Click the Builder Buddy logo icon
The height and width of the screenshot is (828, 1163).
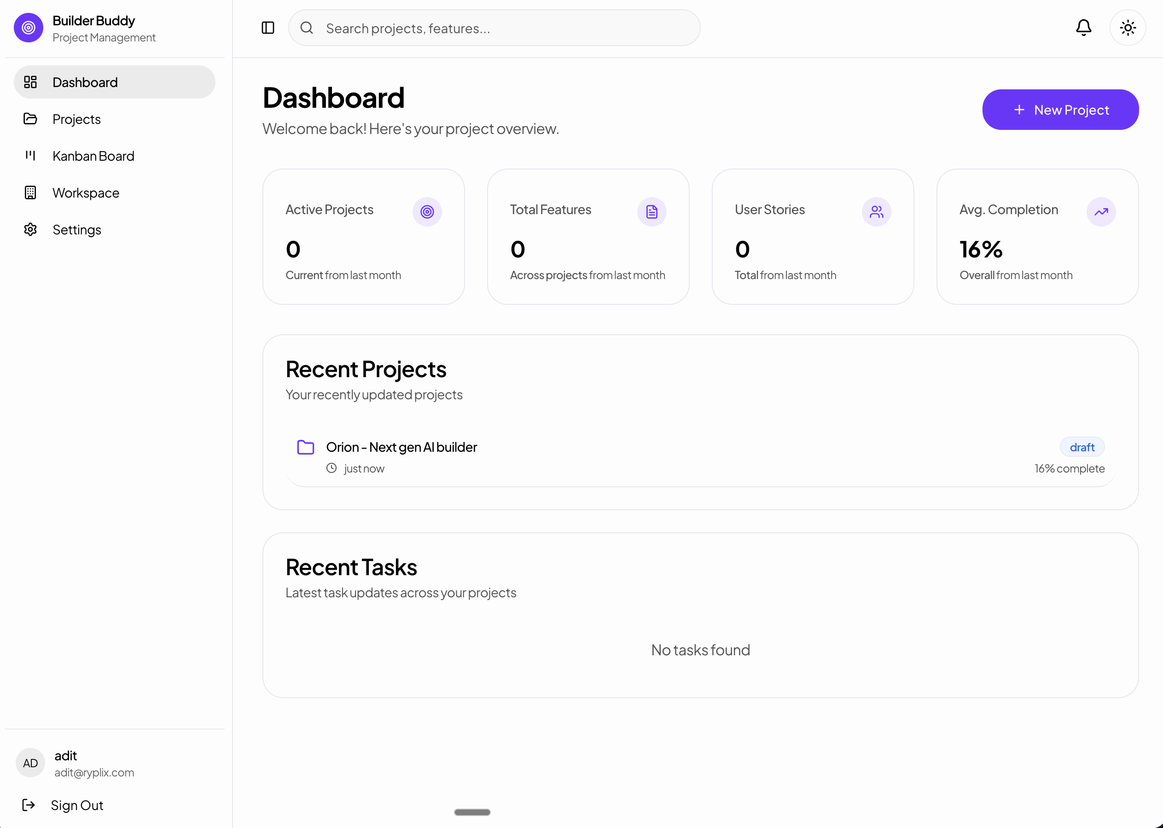29,28
